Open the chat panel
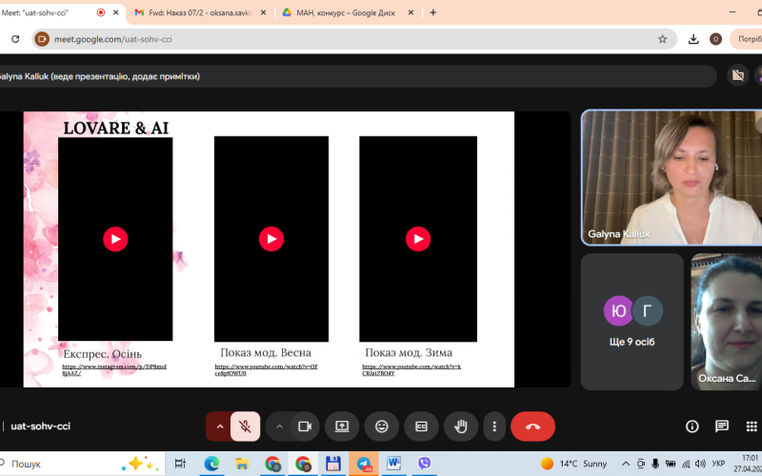 [x=722, y=426]
